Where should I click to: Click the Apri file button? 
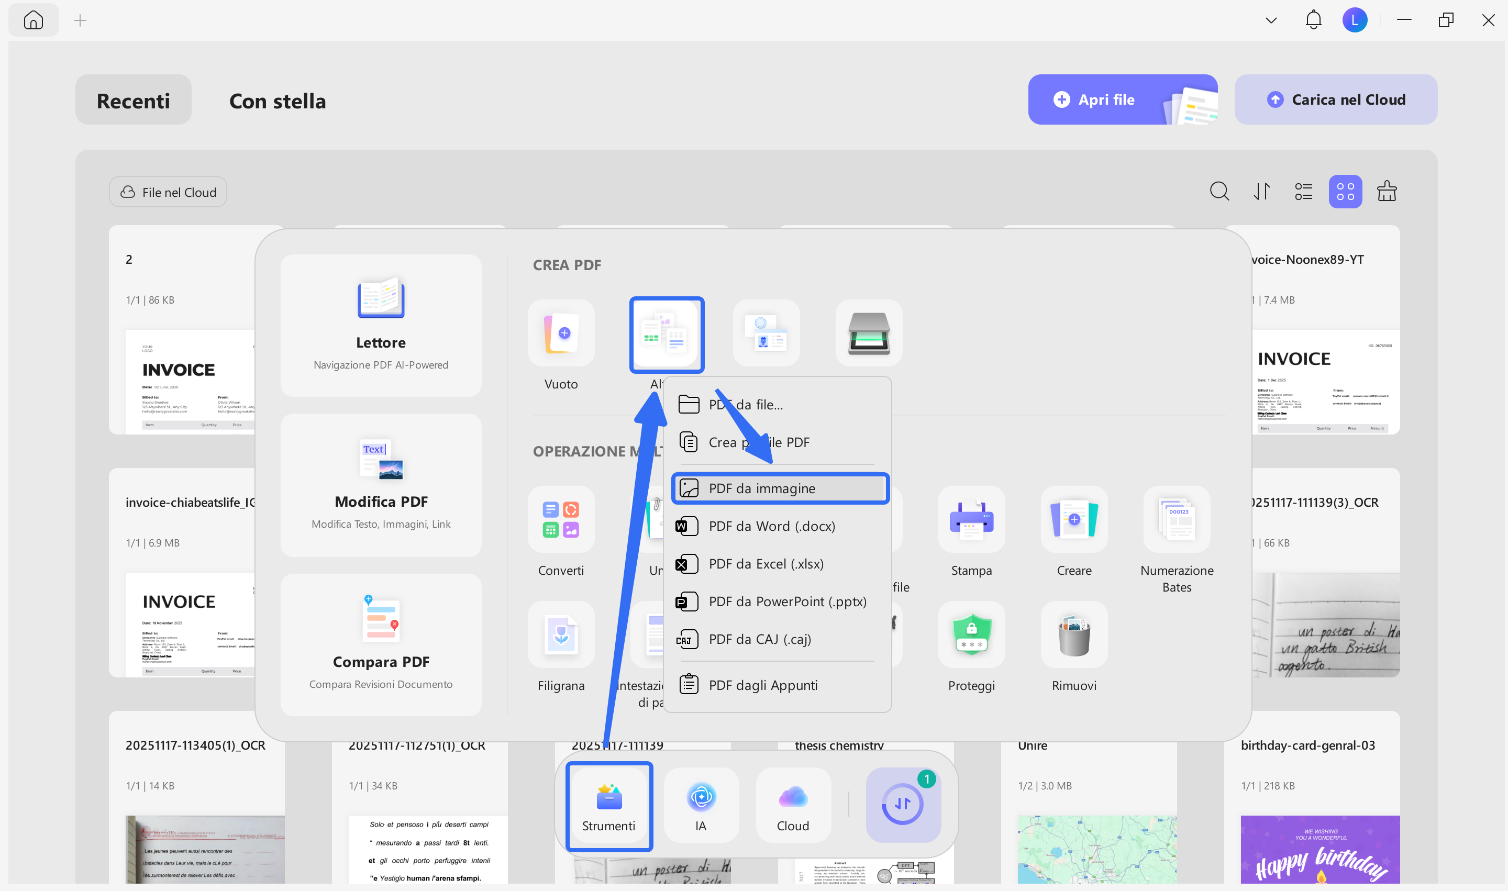pyautogui.click(x=1123, y=99)
